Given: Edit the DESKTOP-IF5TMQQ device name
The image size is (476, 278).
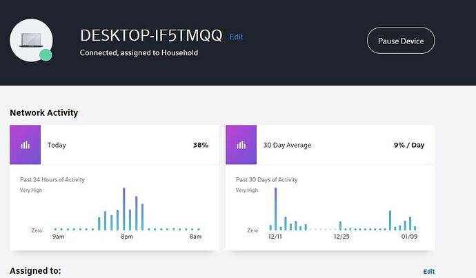Looking at the screenshot, I should pyautogui.click(x=236, y=37).
